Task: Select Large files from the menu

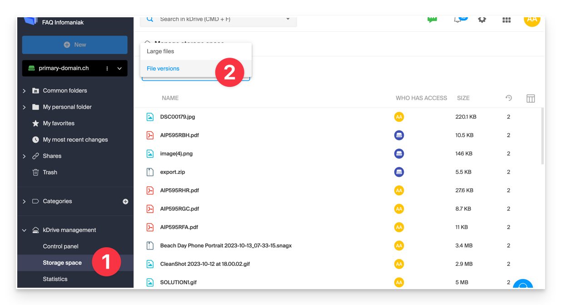Action: coord(160,51)
